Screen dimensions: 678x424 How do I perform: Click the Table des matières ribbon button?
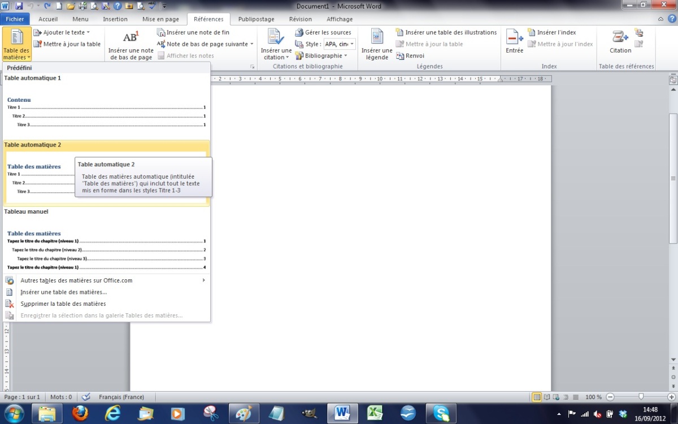16,44
